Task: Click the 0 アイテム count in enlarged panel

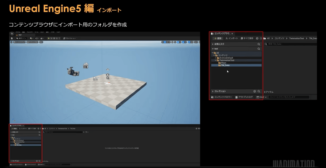Action: (x=269, y=92)
